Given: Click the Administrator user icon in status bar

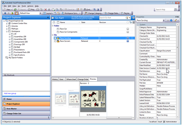Looking at the screenshot, I should coord(164,122).
